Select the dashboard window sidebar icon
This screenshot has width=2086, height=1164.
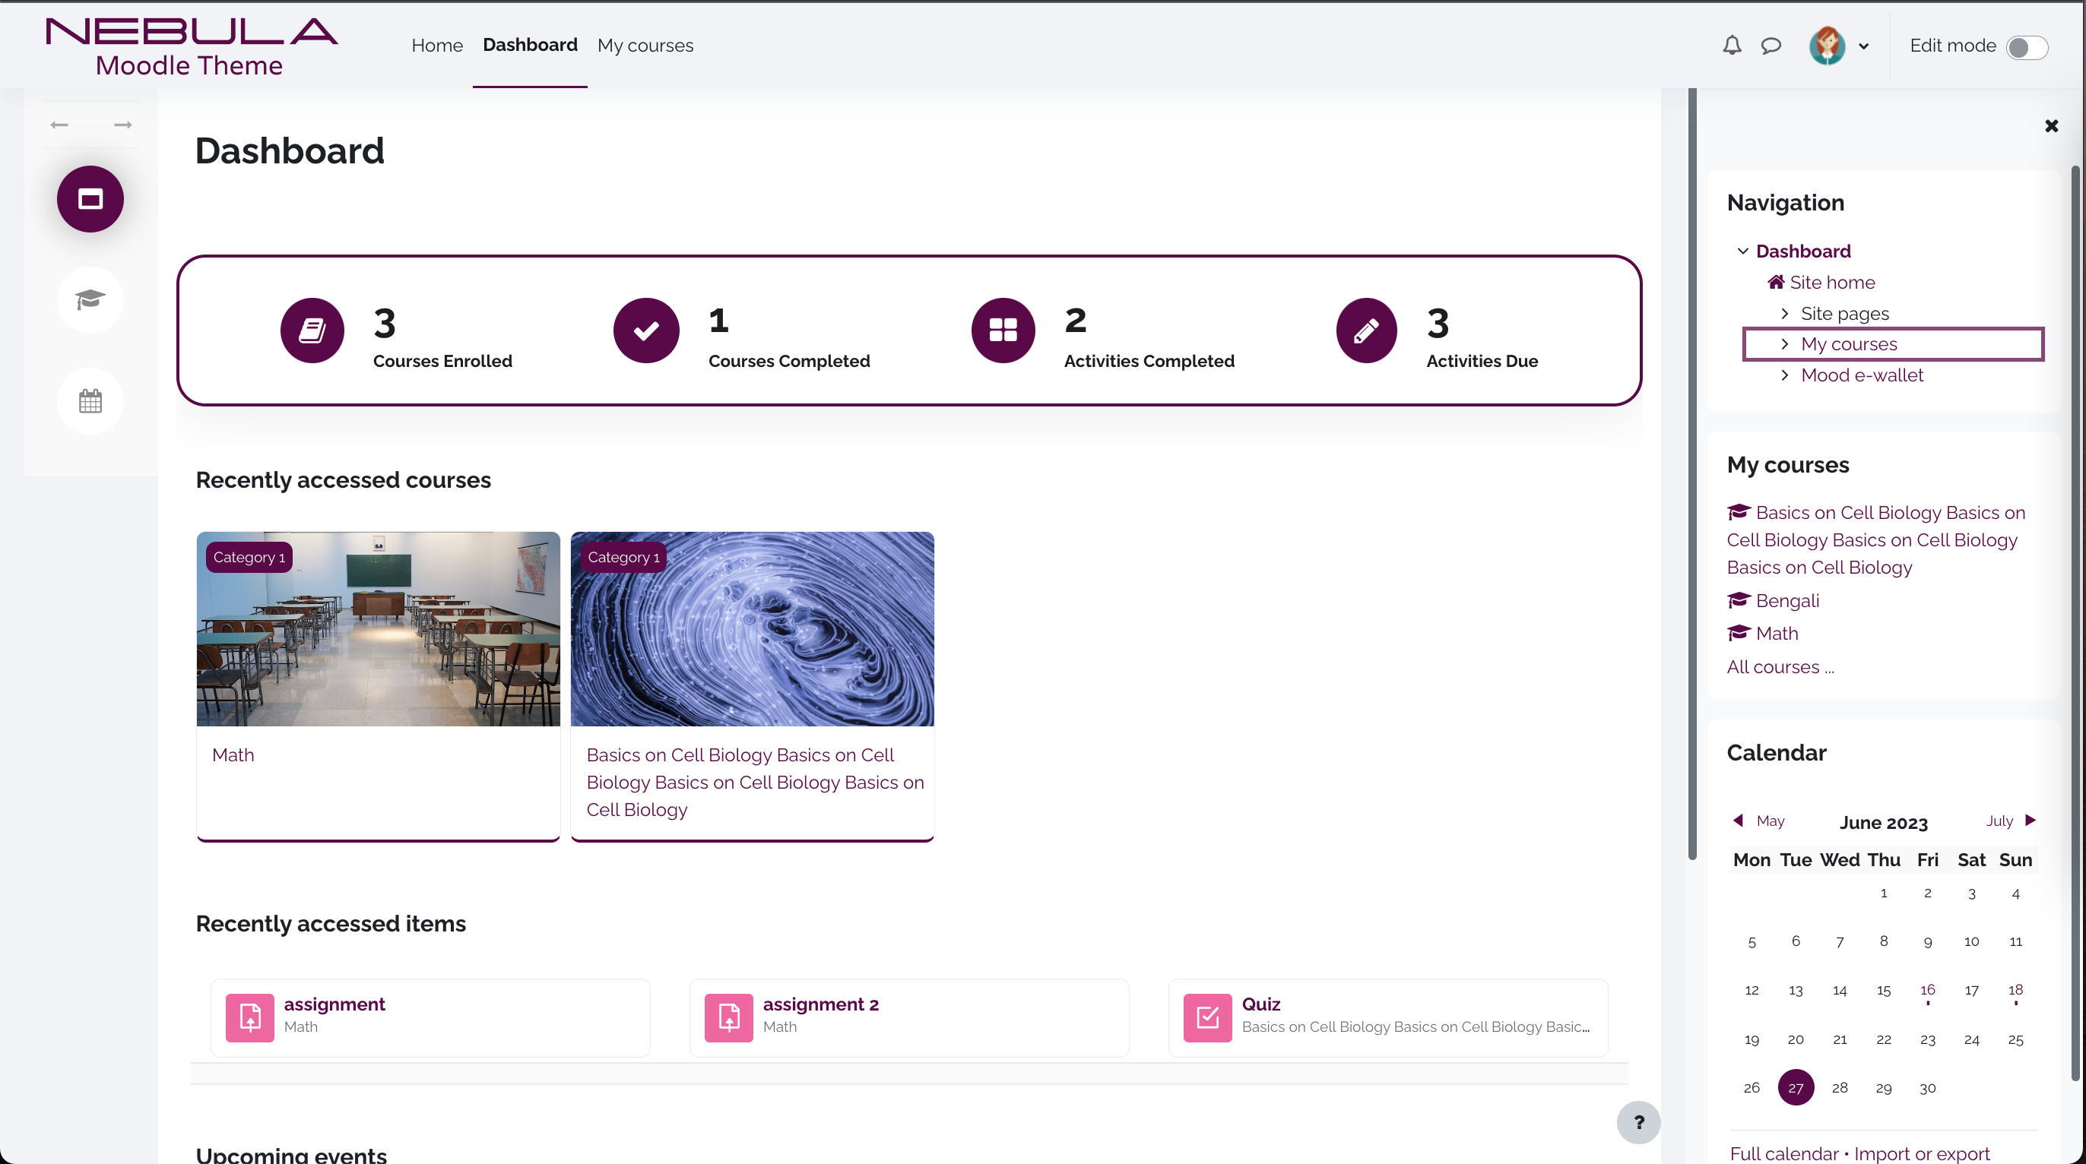coord(90,199)
